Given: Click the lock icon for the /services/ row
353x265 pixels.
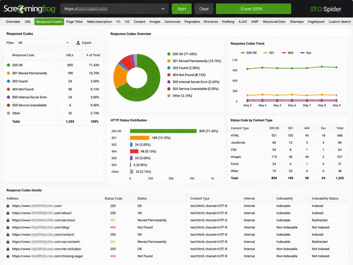Looking at the screenshot, I should [8, 220].
